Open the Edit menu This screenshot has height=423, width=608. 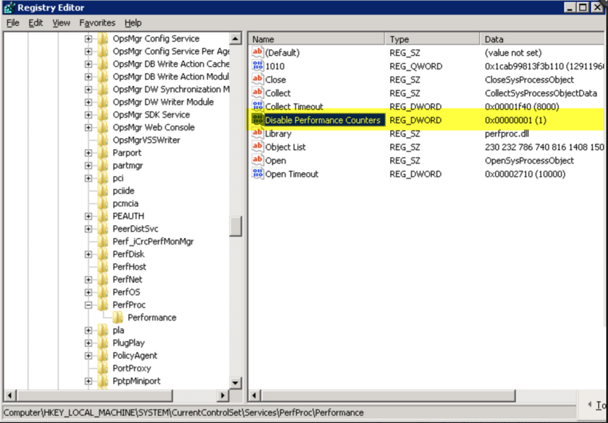click(x=36, y=23)
